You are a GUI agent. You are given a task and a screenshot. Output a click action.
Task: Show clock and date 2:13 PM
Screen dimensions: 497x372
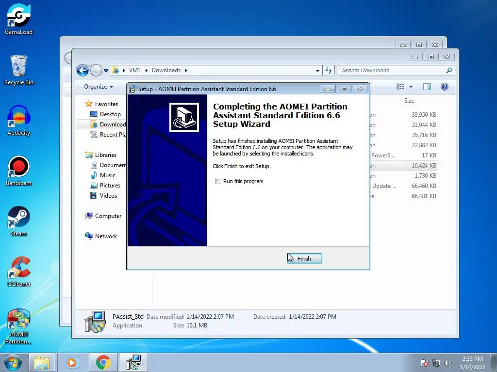coord(472,362)
